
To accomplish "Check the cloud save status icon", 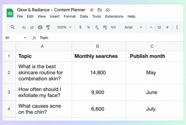I will coord(108,10).
